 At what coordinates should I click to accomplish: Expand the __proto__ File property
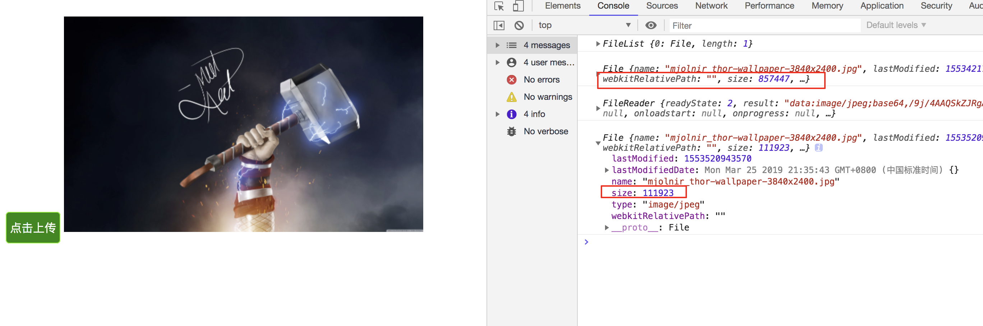coord(606,228)
